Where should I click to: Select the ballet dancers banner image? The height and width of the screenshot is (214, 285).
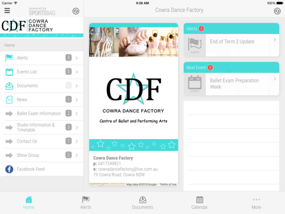tap(134, 42)
